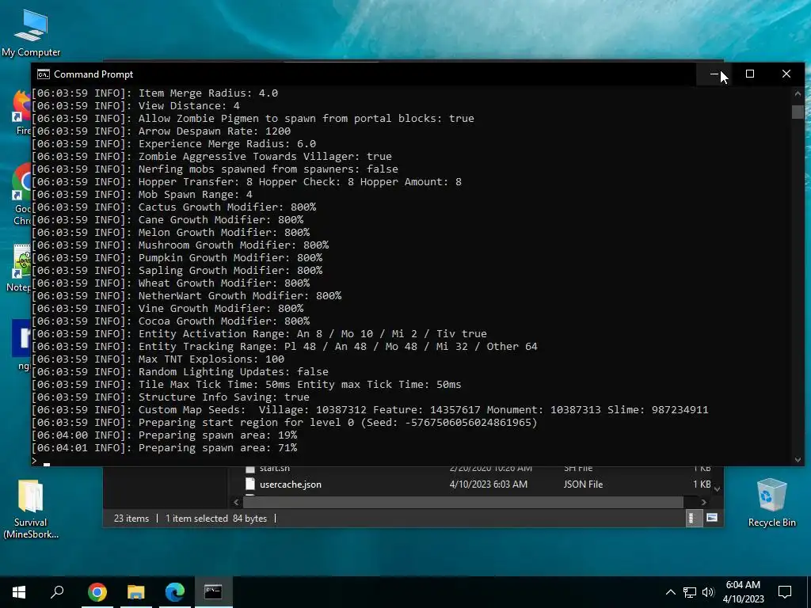811x608 pixels.
Task: Click the Command Prompt title bar icon
Action: 44,74
